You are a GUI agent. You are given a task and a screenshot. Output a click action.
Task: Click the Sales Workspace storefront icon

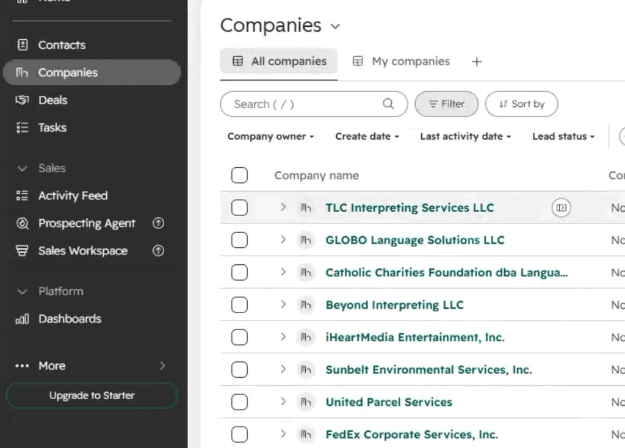click(22, 251)
